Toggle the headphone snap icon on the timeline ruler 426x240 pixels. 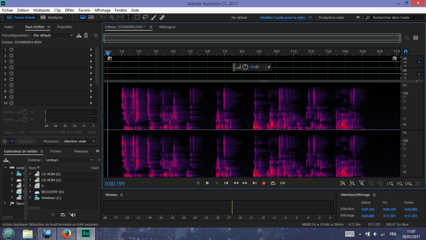[406, 52]
